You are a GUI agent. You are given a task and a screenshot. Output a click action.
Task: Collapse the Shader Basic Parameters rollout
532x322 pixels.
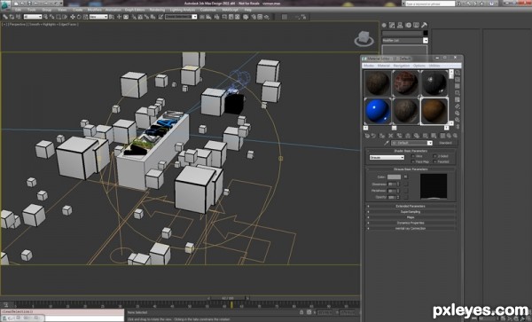click(x=411, y=151)
